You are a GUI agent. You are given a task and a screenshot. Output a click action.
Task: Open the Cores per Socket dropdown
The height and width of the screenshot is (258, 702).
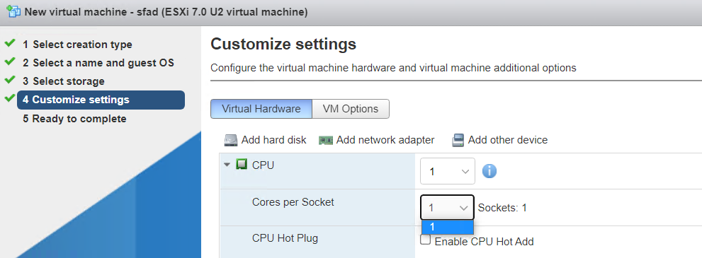point(447,208)
